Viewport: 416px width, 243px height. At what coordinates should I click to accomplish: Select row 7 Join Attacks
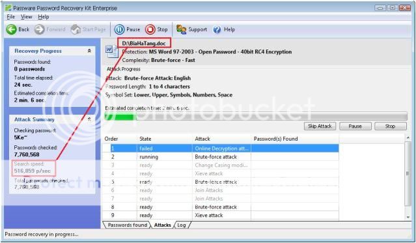tap(221, 199)
